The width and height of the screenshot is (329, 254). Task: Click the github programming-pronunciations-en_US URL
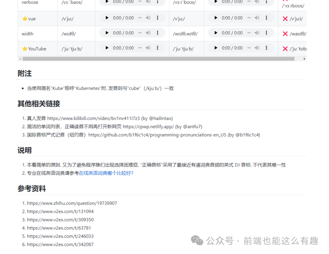tap(157, 135)
